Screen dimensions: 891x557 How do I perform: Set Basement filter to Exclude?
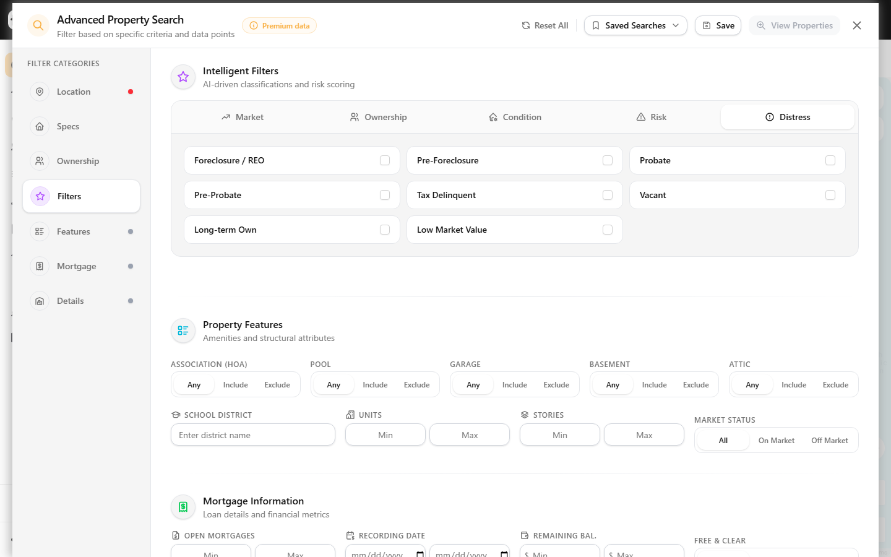tap(696, 385)
